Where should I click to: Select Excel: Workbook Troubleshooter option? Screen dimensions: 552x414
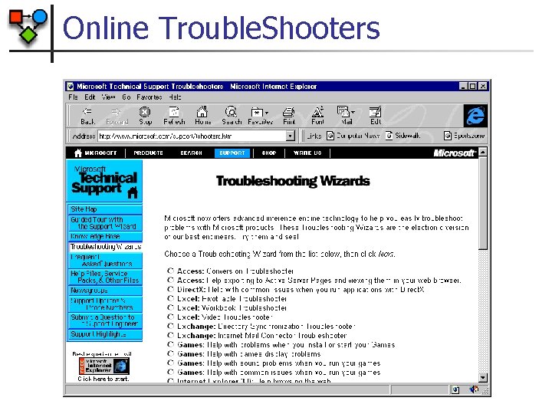click(x=171, y=307)
